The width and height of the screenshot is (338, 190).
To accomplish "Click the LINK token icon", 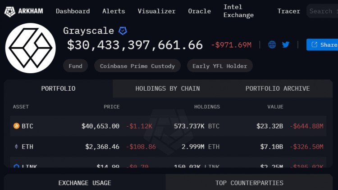I will (16, 166).
